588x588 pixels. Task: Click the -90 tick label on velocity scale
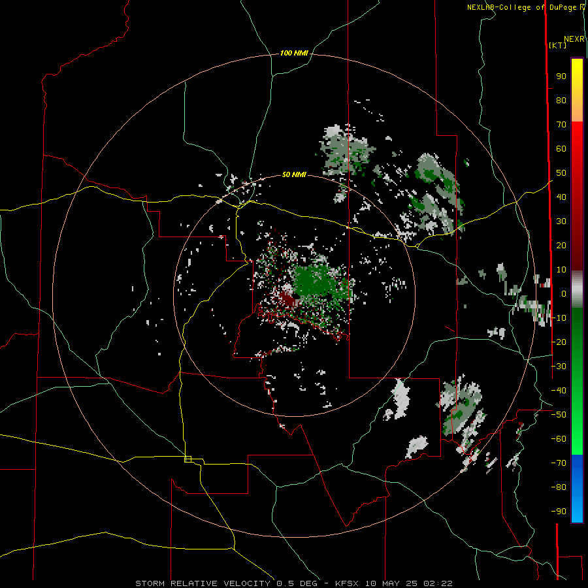[559, 512]
